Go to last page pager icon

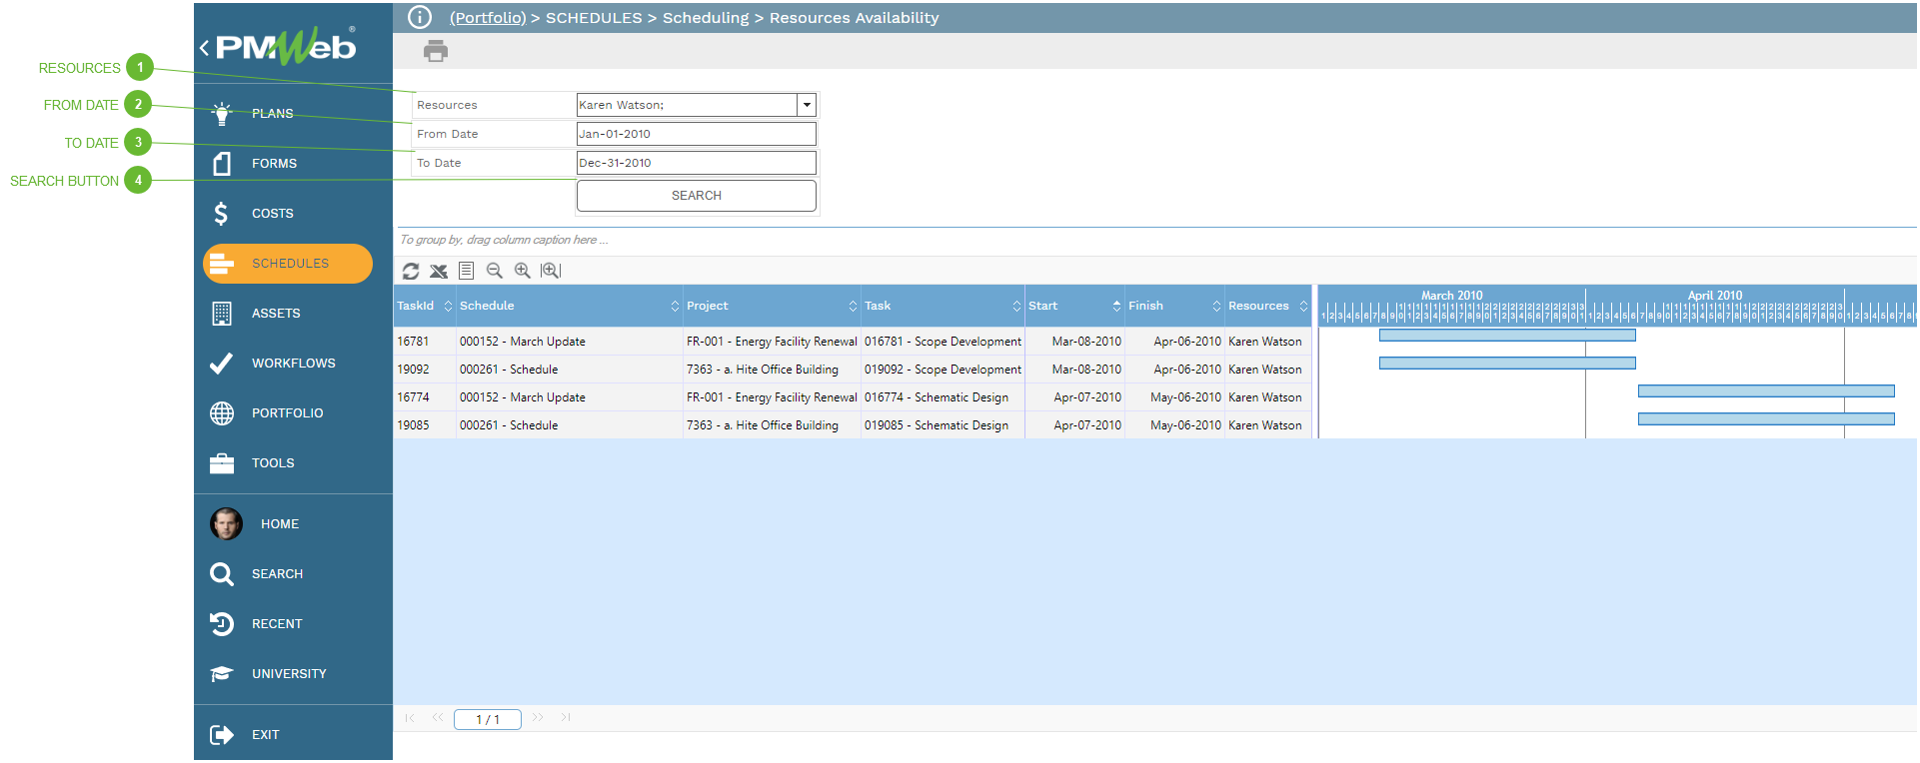[x=566, y=718]
